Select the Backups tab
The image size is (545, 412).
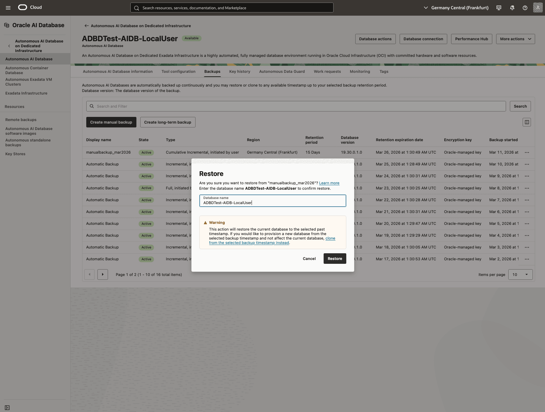tap(212, 72)
